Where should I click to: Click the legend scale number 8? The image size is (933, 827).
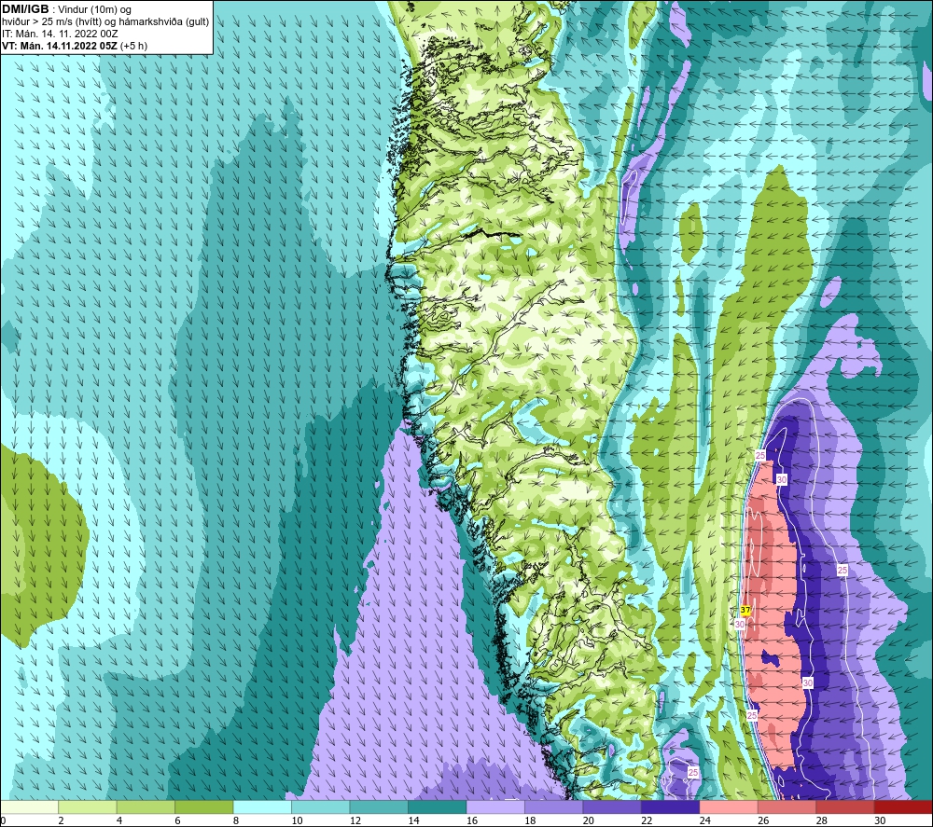[236, 820]
